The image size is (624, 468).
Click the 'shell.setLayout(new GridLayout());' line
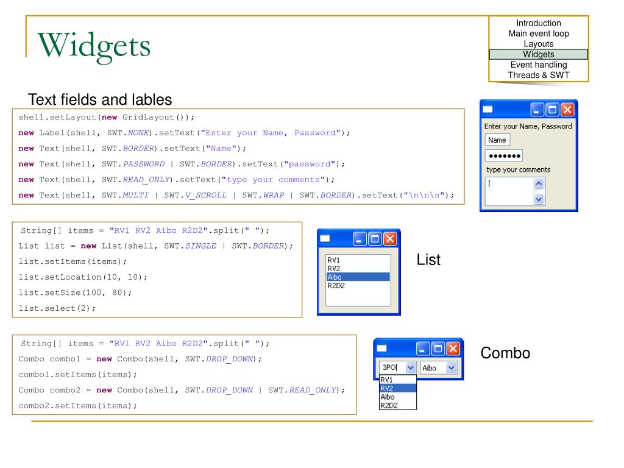click(106, 118)
